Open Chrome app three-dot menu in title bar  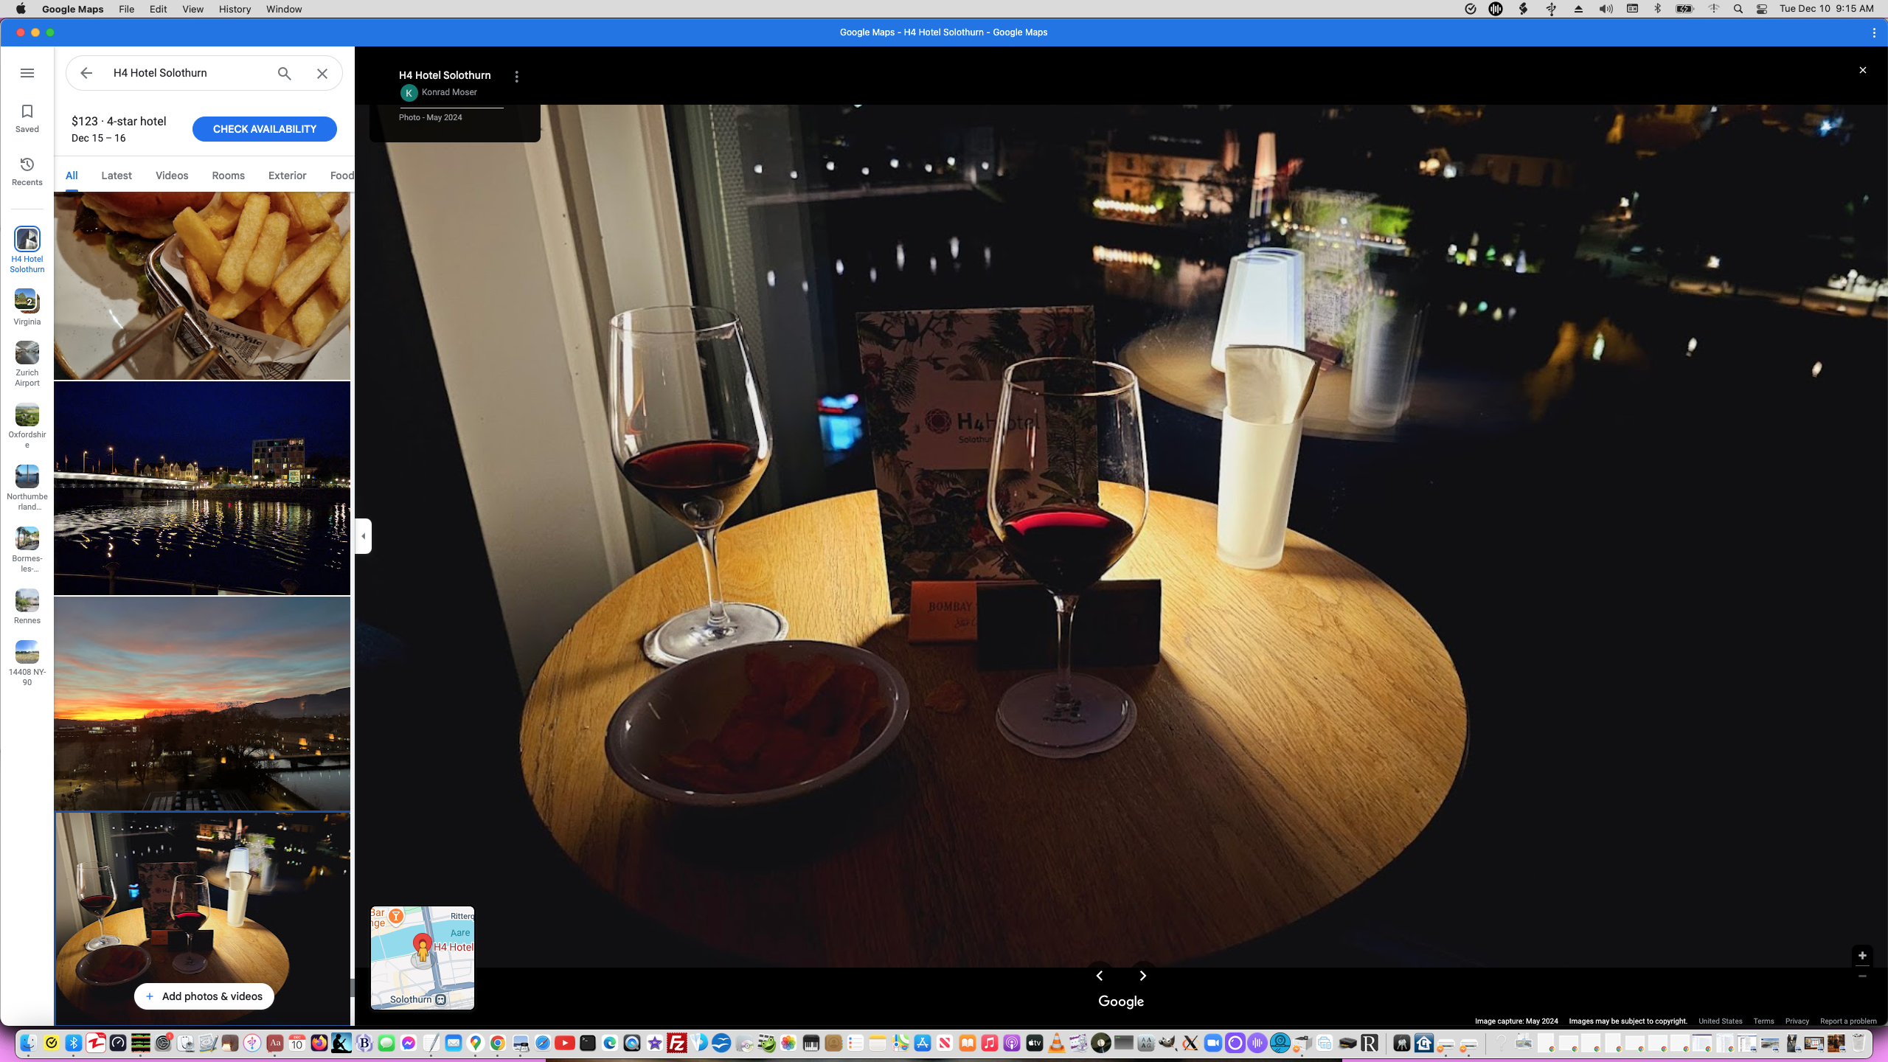[1874, 32]
